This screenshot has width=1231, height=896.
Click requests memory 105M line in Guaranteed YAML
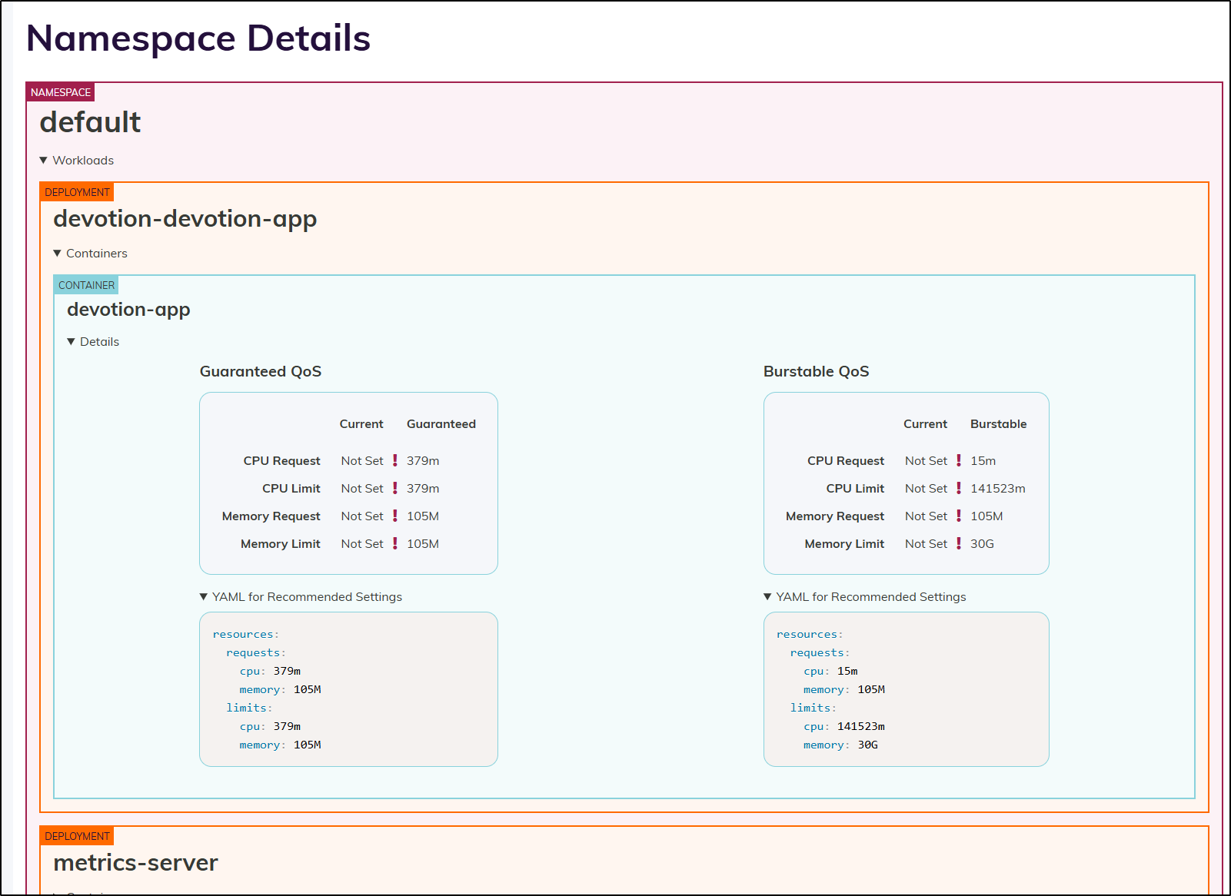tap(280, 689)
